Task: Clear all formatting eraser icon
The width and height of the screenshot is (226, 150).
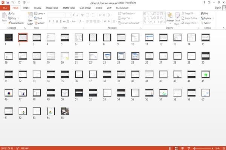Action: [82, 15]
